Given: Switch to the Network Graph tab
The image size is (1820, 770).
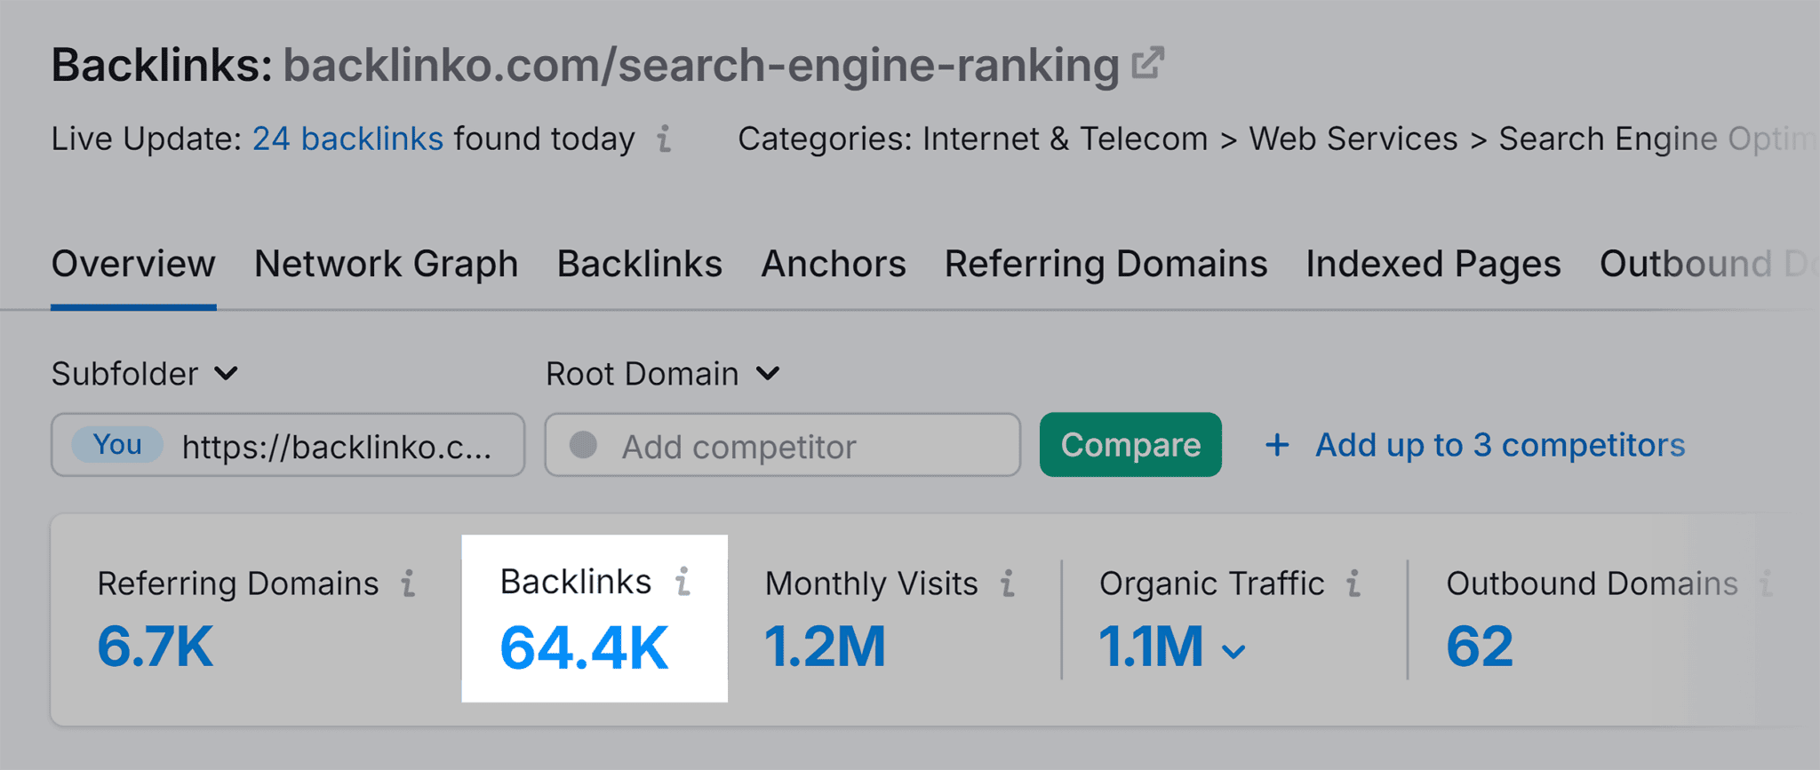Looking at the screenshot, I should pos(386,264).
